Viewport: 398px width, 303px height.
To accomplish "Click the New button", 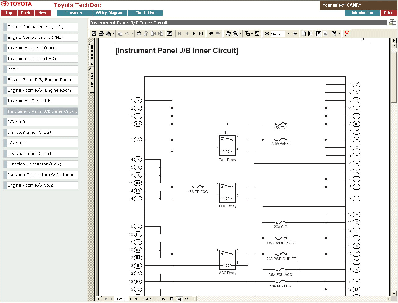I will coord(42,13).
